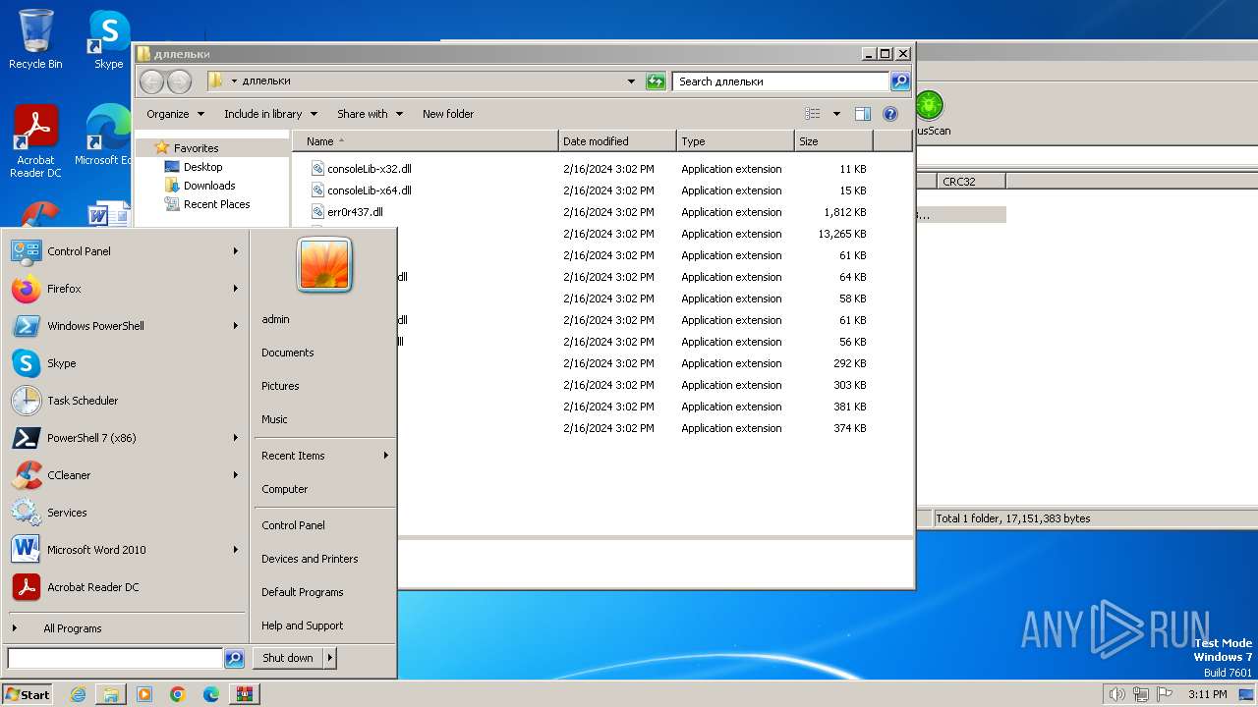This screenshot has width=1258, height=707.
Task: Sort files by the Date modified column header
Action: click(x=617, y=141)
